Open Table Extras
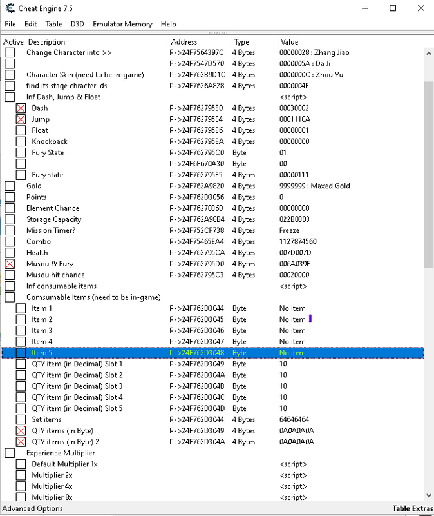The height and width of the screenshot is (516, 434). coord(413,508)
